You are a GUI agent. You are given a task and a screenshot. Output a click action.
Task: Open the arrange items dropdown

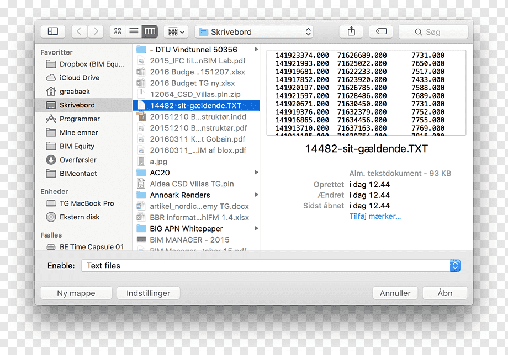[x=176, y=31]
